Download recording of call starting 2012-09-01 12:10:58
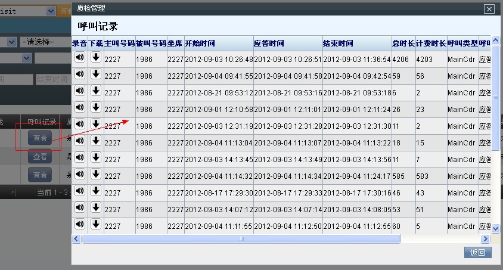 click(95, 108)
